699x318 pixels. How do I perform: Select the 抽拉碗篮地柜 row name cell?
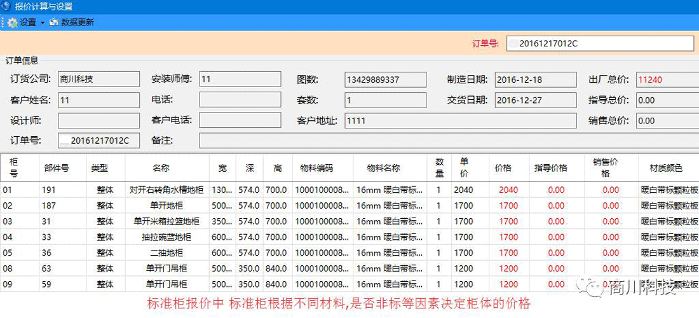[x=166, y=237]
